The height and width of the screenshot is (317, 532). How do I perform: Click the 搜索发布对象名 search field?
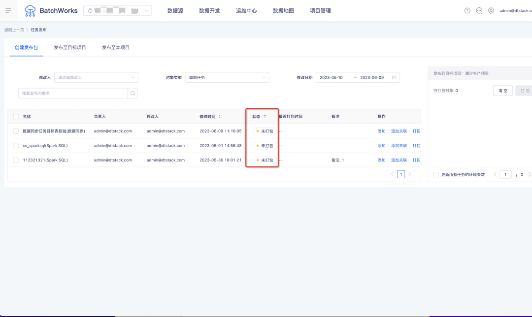pyautogui.click(x=73, y=93)
